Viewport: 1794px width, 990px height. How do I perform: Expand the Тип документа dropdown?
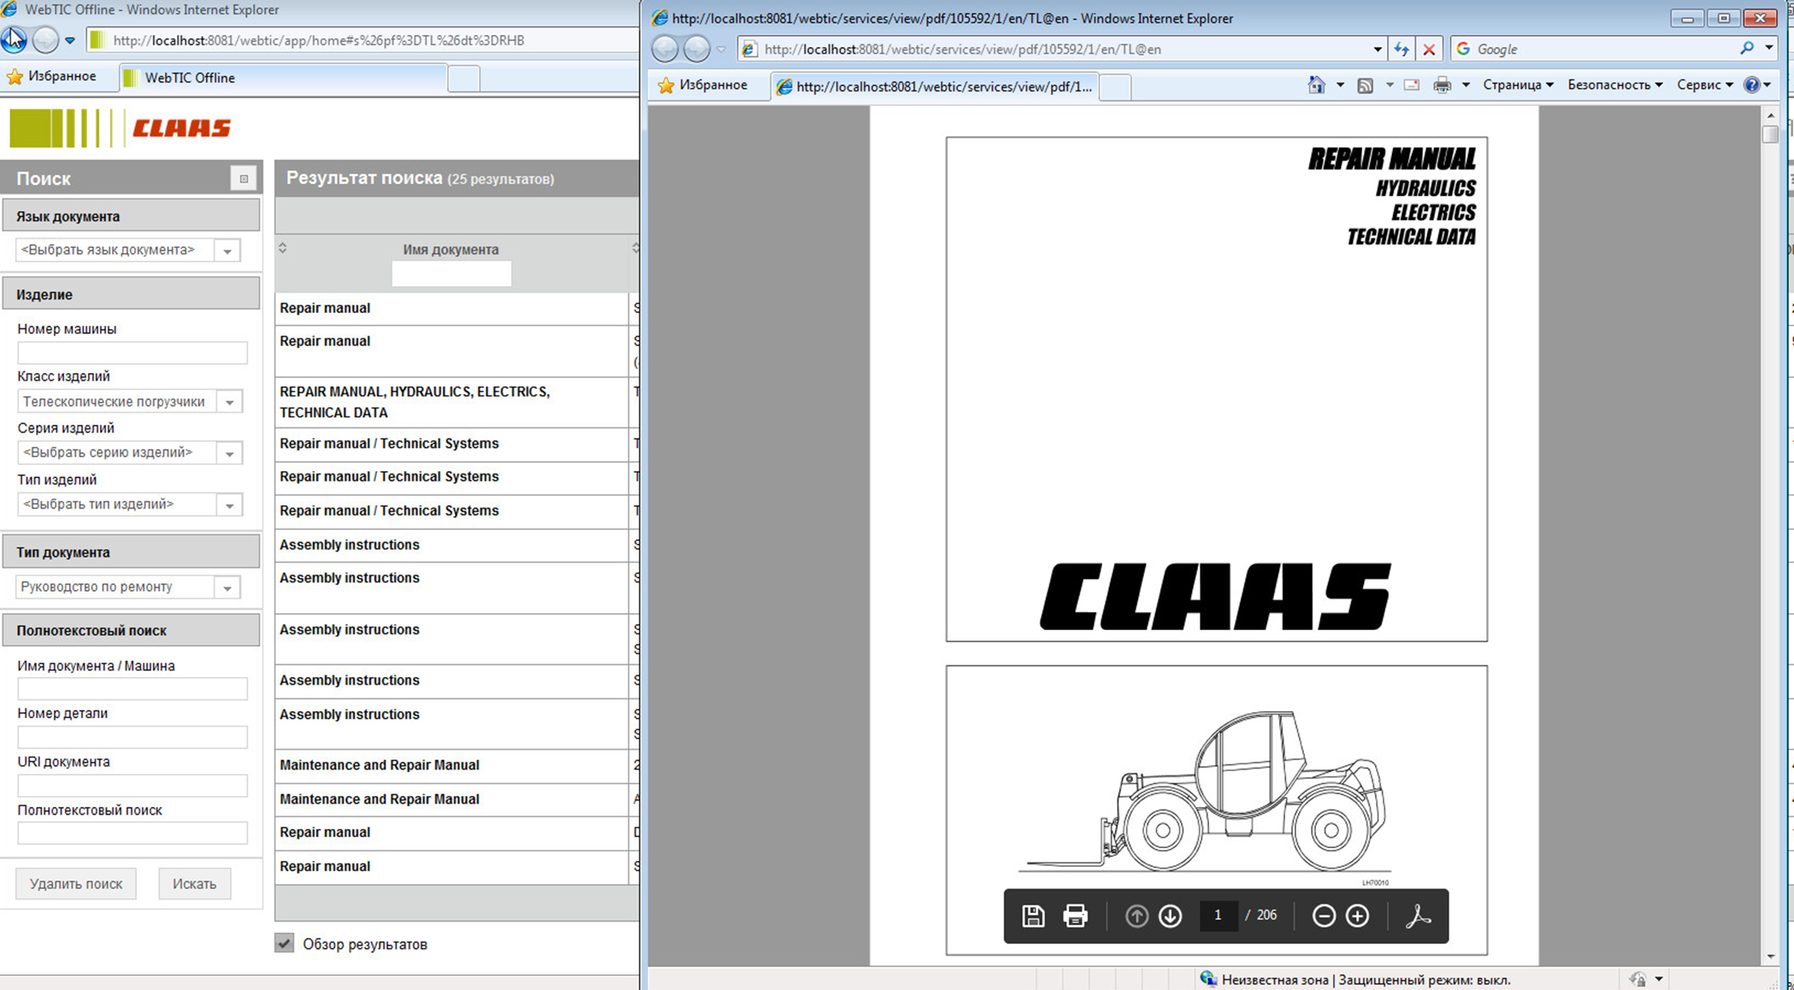pos(227,587)
